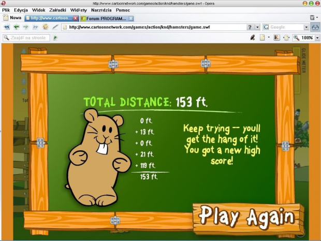Open the Zakładki menu
The width and height of the screenshot is (321, 241).
tap(56, 10)
